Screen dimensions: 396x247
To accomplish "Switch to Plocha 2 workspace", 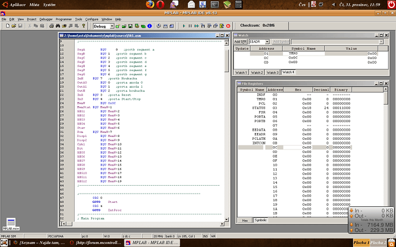I will [x=378, y=242].
